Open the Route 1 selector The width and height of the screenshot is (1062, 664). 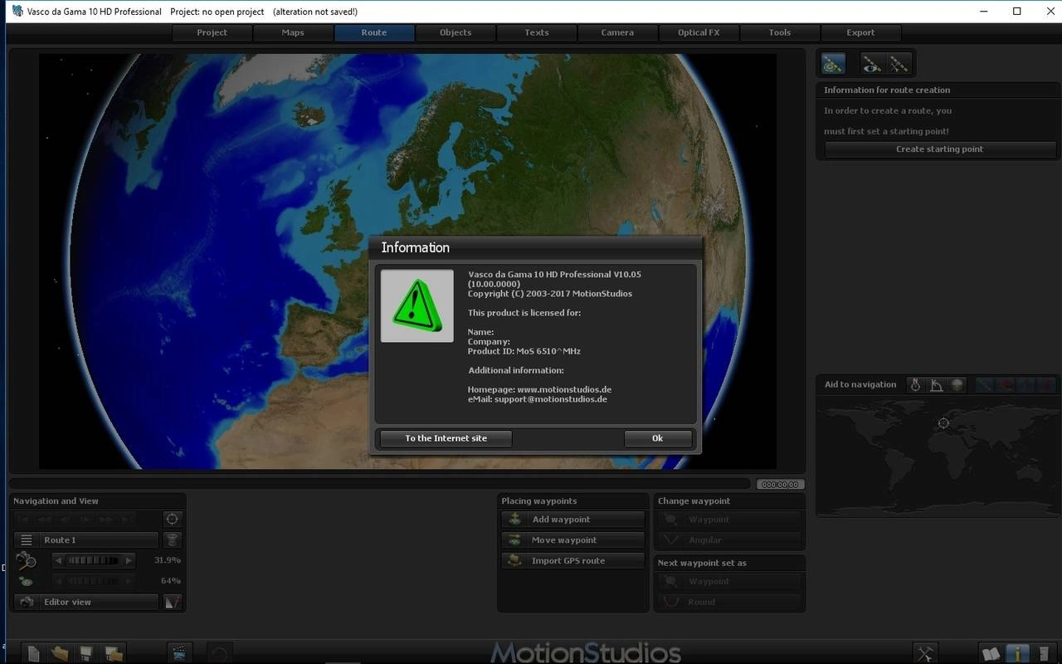tap(98, 539)
